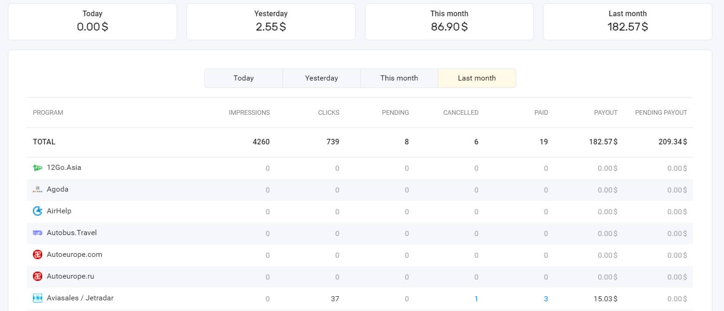Select the Autoeurope.ru program icon
The width and height of the screenshot is (724, 311).
click(x=37, y=276)
